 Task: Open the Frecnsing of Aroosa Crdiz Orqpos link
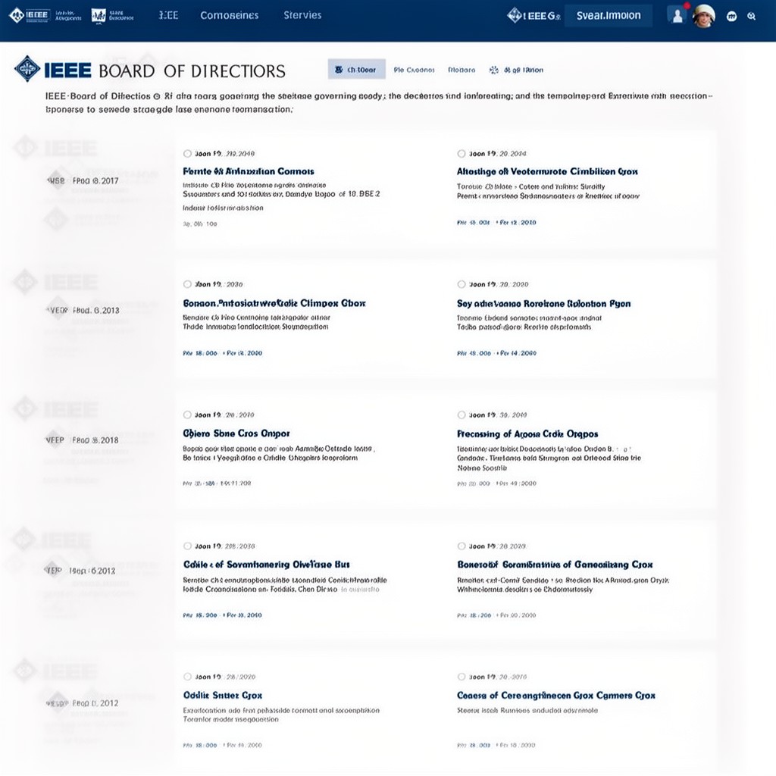point(527,433)
